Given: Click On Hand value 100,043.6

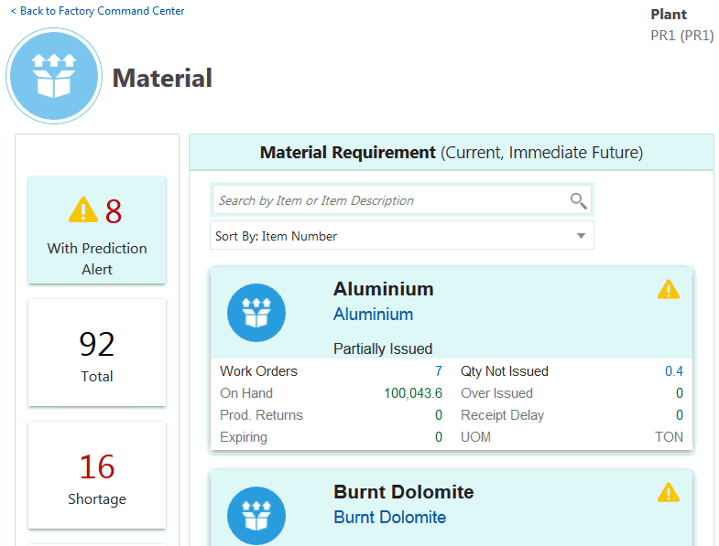Looking at the screenshot, I should [x=413, y=393].
